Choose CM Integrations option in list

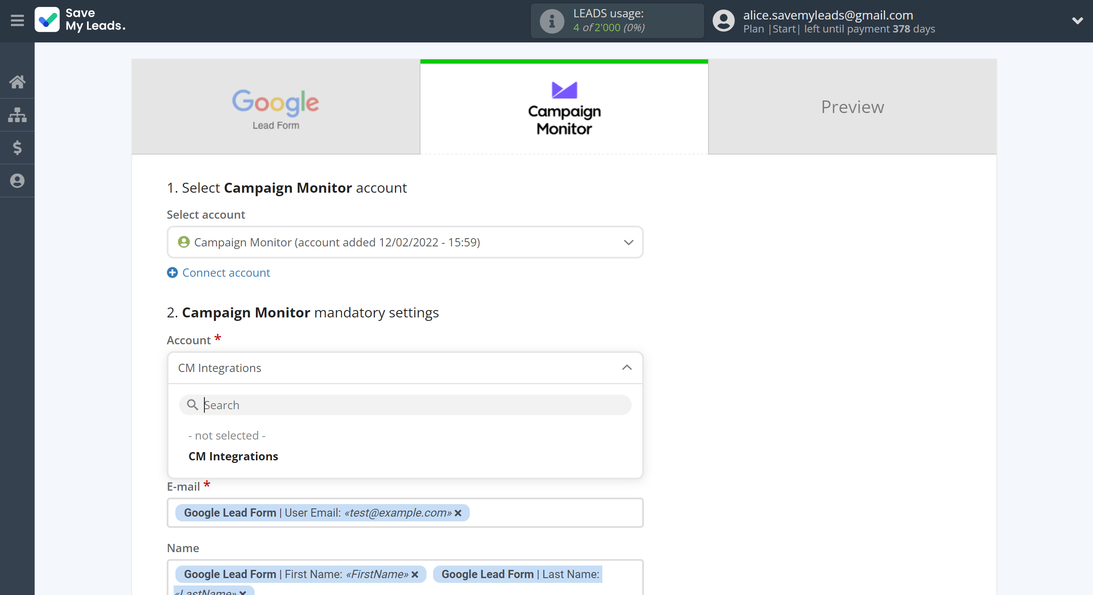(233, 456)
